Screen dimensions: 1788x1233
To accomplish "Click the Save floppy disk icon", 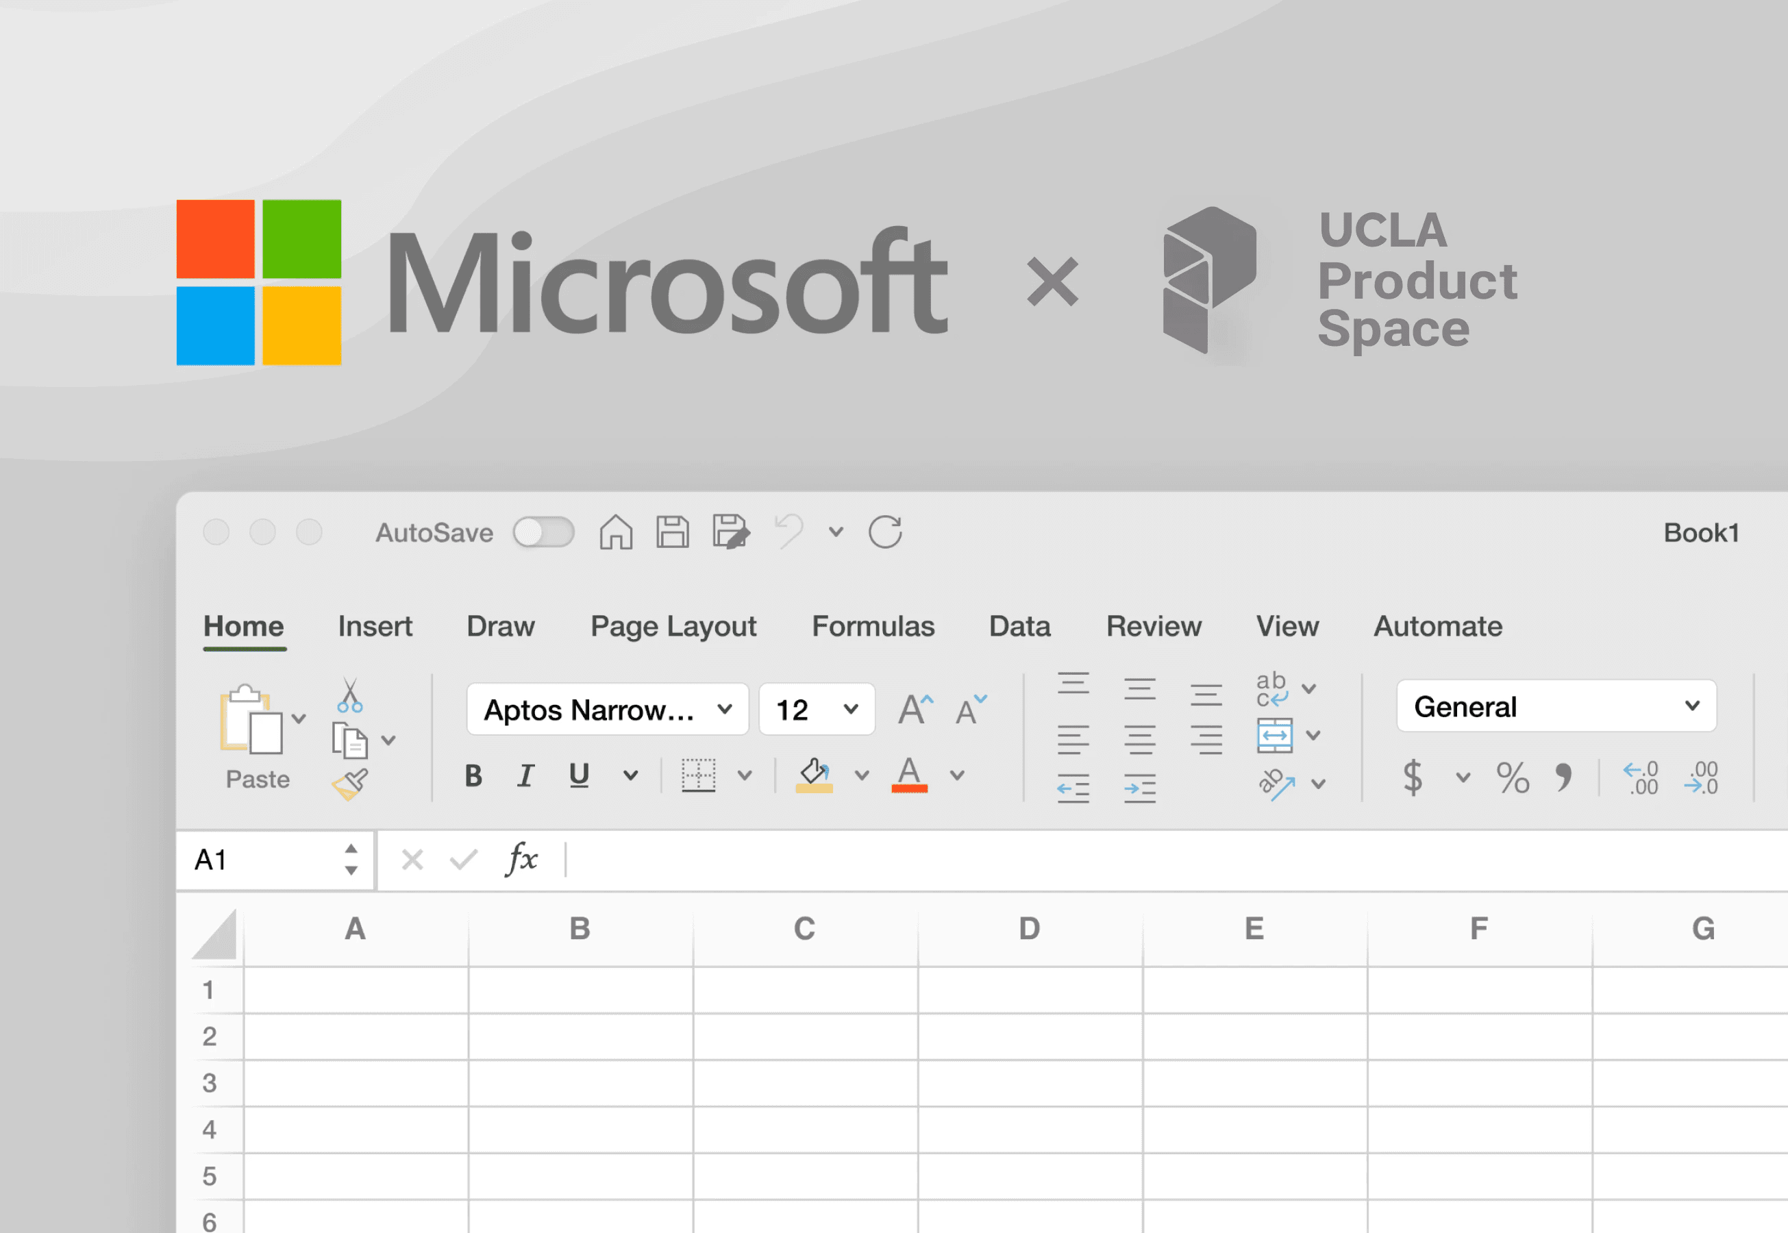I will point(672,532).
